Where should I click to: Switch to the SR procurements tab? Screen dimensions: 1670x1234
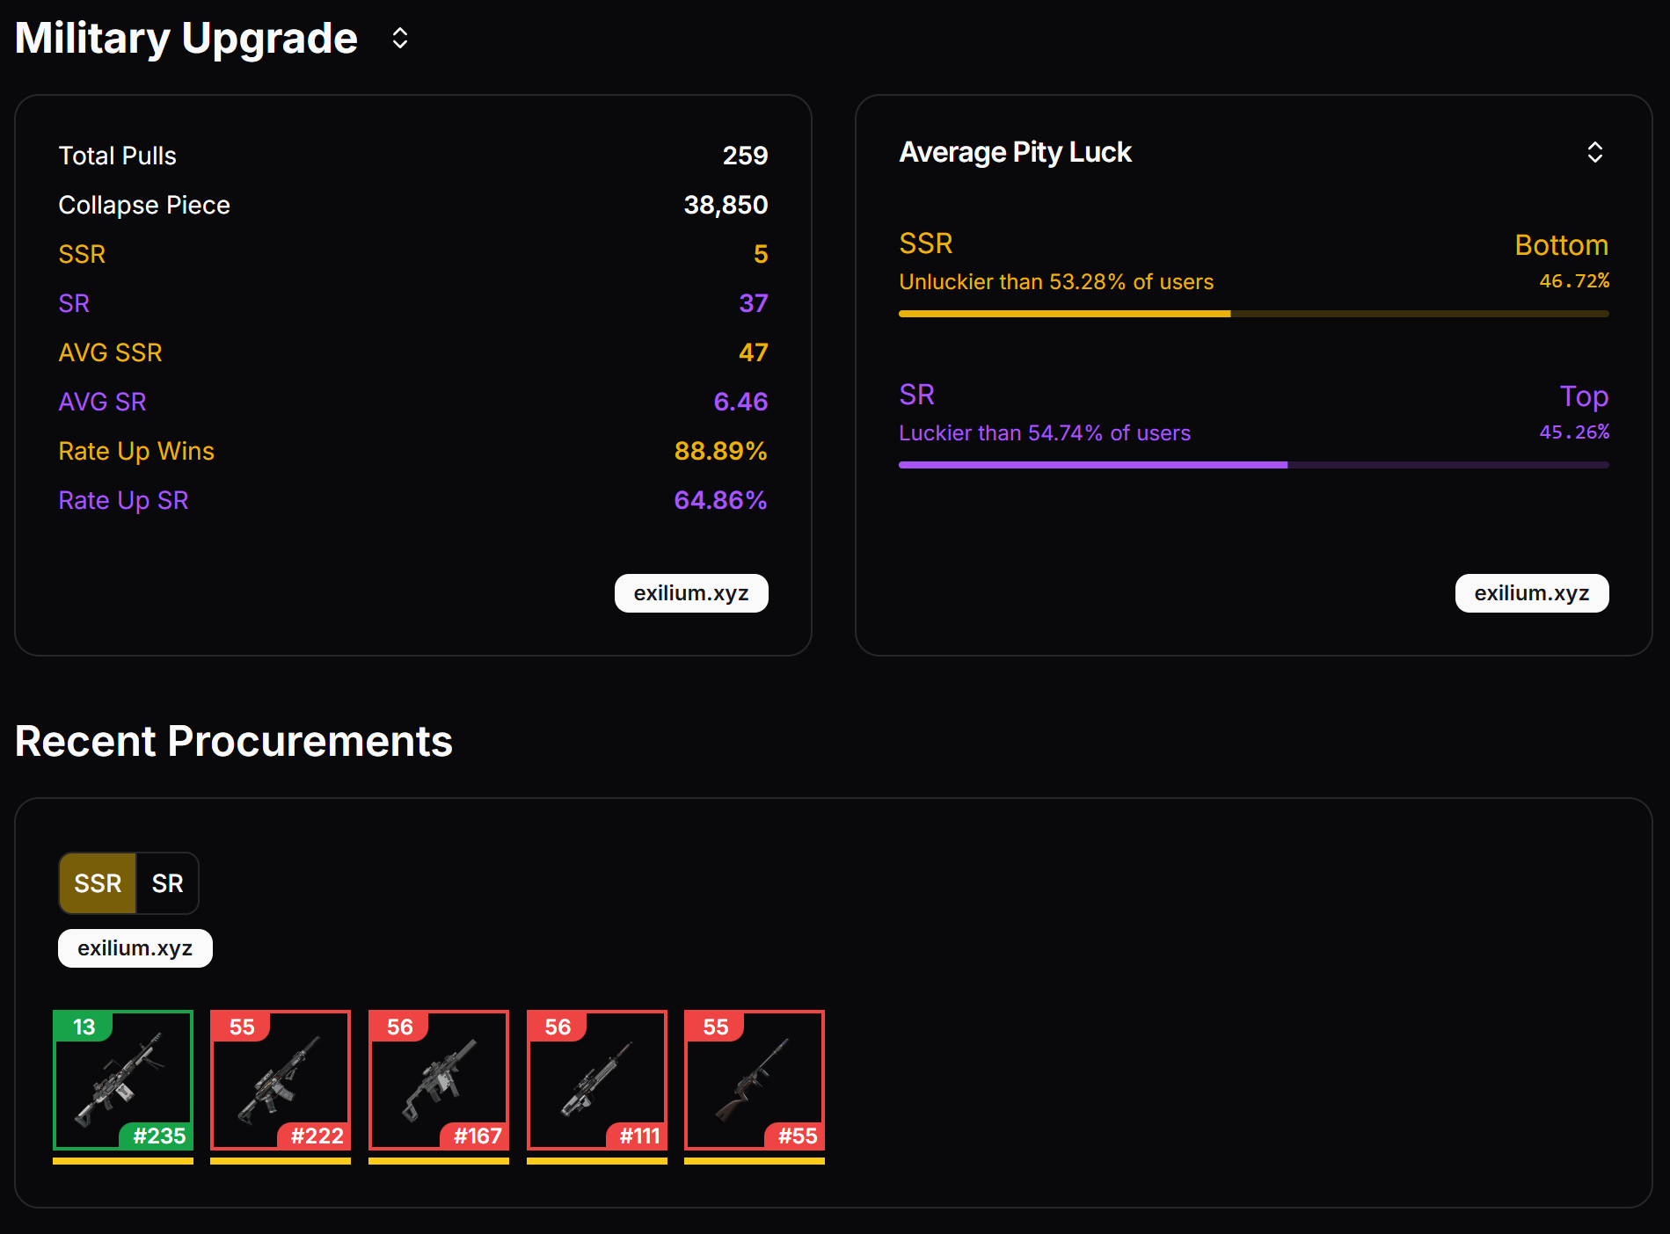167,883
